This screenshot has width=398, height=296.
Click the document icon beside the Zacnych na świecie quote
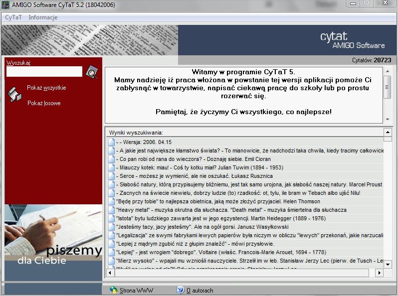[111, 193]
